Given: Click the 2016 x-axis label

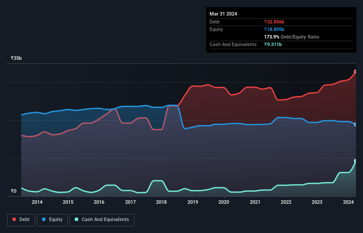Looking at the screenshot, I should point(99,202).
